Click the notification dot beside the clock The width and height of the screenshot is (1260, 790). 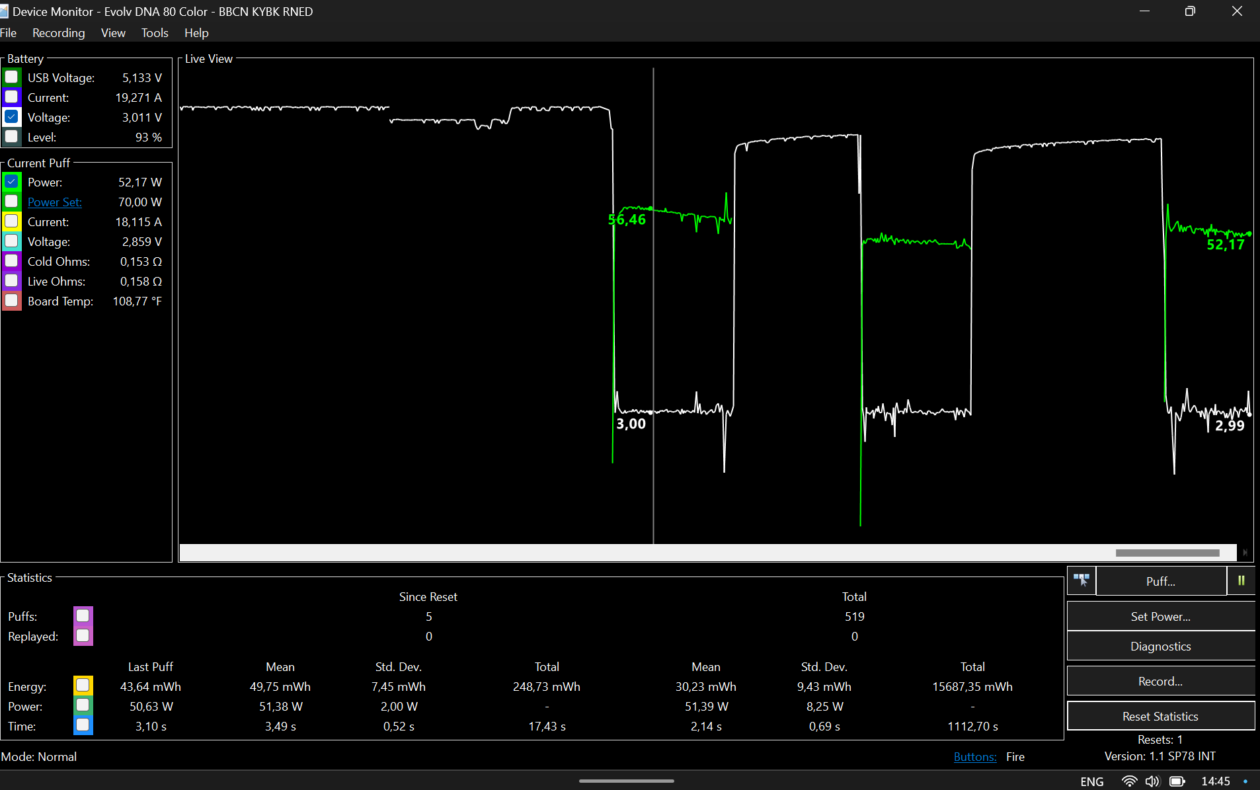[1245, 781]
